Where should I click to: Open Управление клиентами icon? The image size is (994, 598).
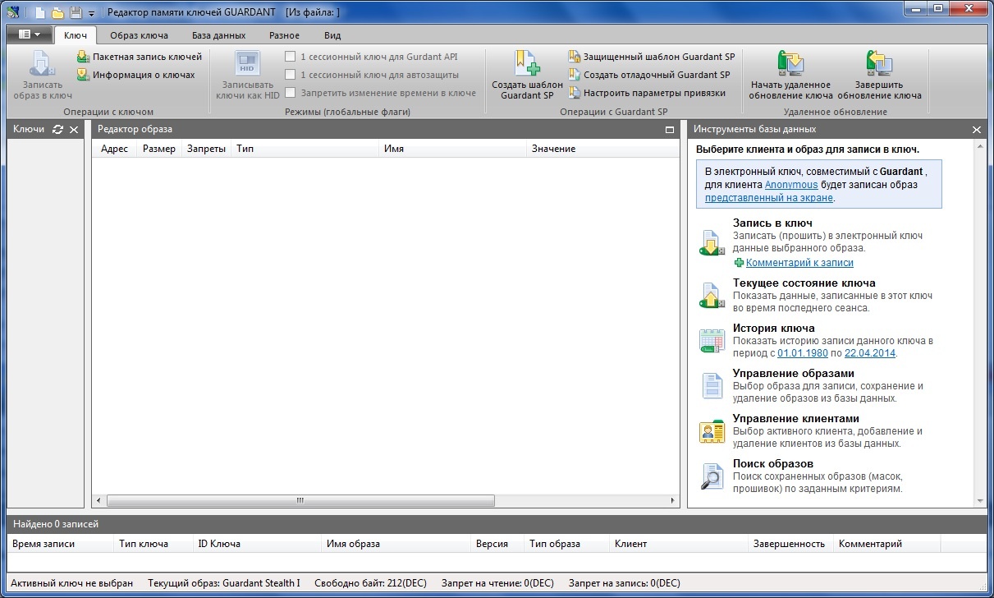tap(711, 431)
